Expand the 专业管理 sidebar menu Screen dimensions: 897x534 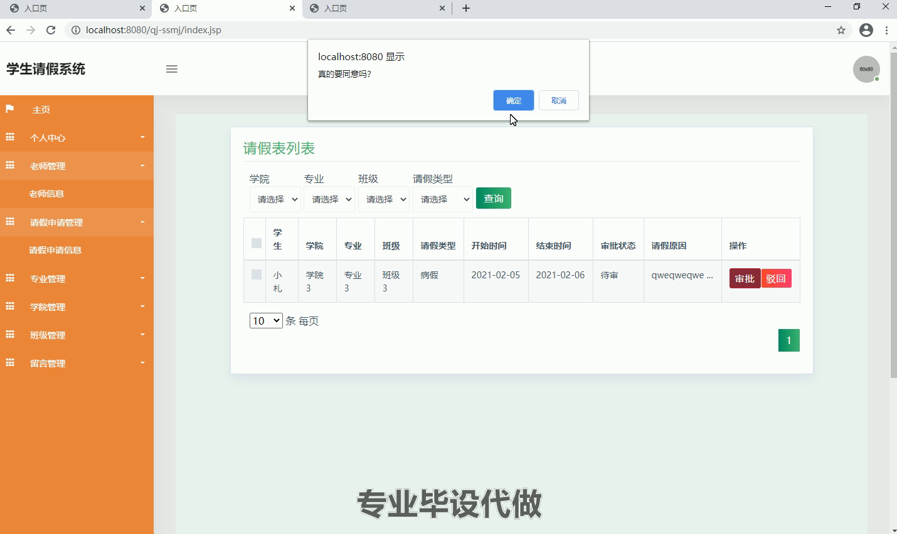[77, 278]
